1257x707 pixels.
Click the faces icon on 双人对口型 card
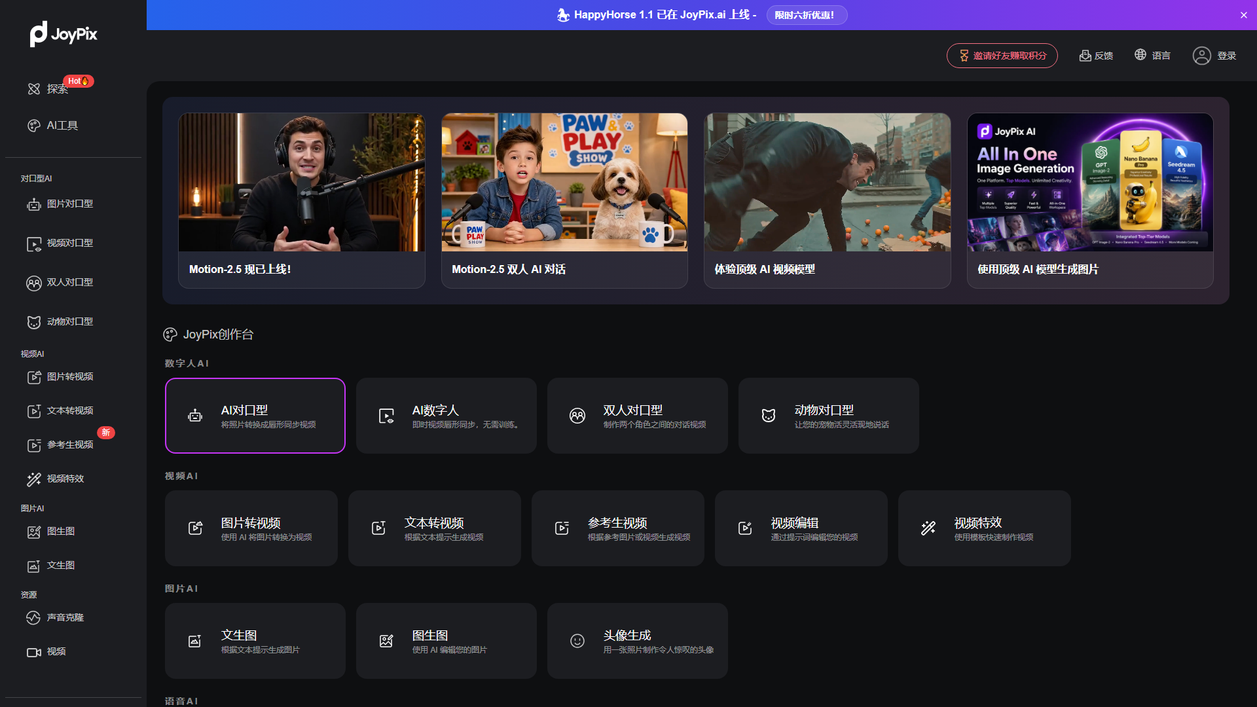(x=577, y=416)
